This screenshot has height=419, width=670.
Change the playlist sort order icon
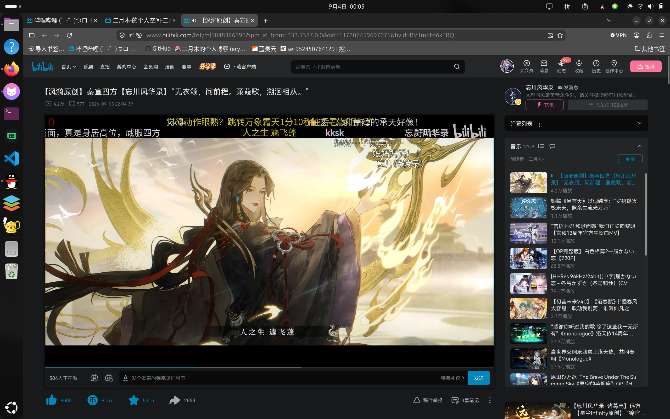point(541,146)
